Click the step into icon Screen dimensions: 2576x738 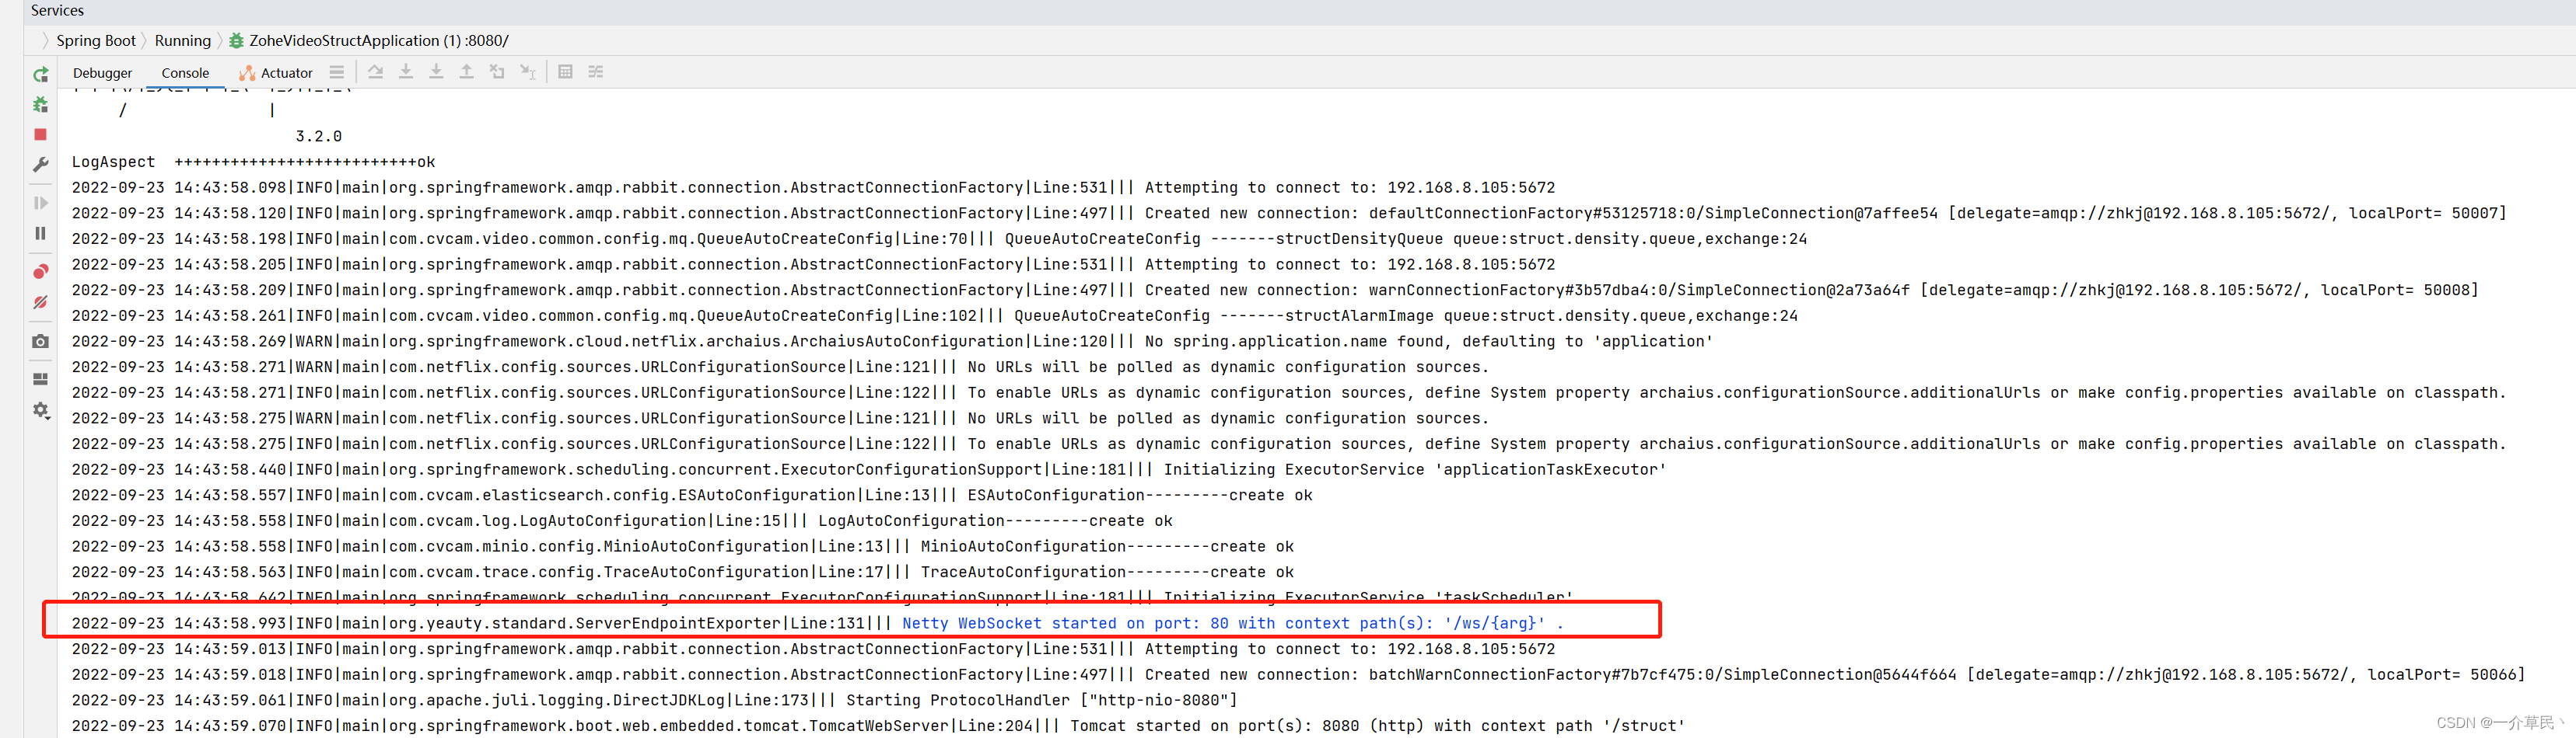(x=436, y=72)
